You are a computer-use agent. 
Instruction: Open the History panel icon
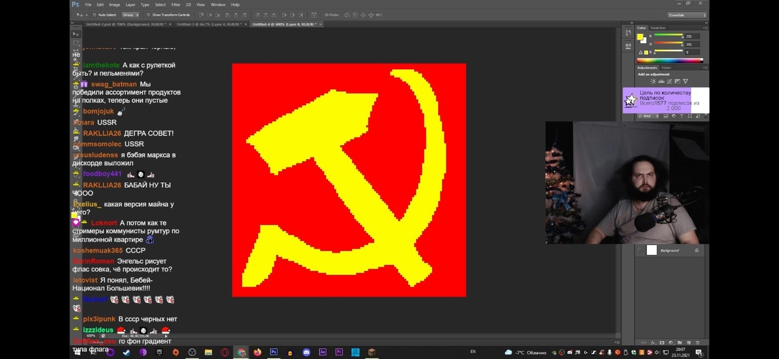(628, 34)
